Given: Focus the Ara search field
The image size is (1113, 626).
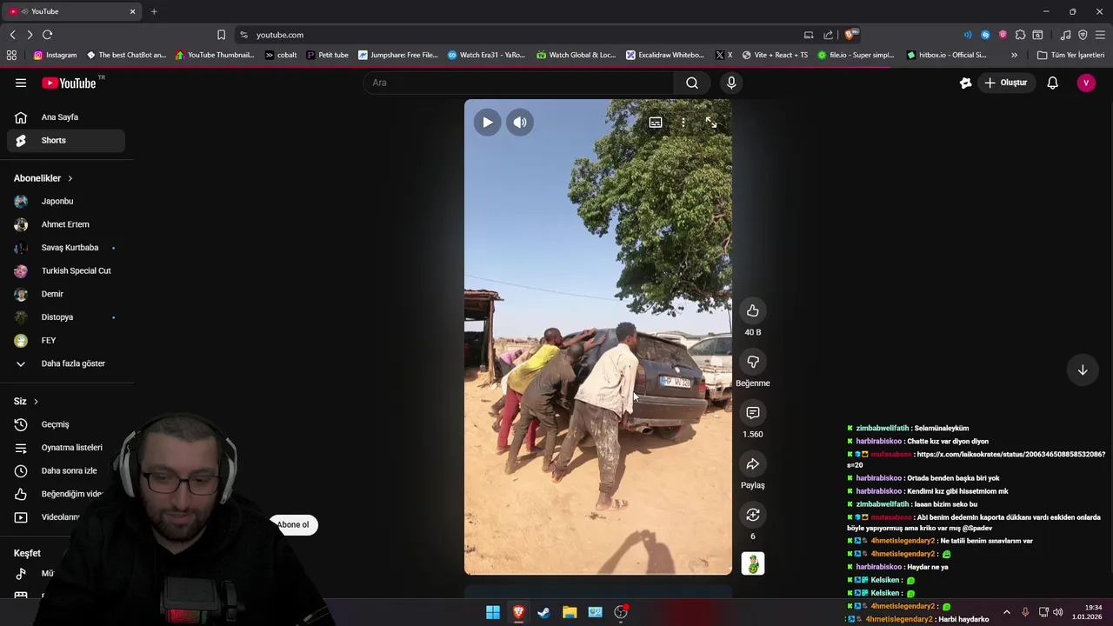Looking at the screenshot, I should point(518,83).
